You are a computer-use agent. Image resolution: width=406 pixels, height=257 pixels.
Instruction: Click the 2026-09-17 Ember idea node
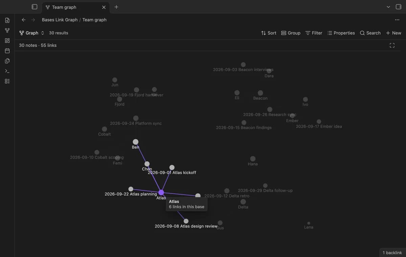(x=319, y=121)
